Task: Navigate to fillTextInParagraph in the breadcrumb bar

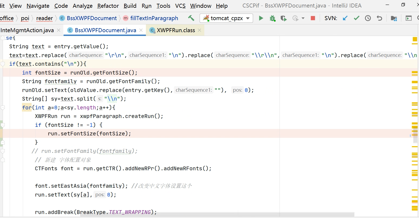Action: (x=154, y=18)
